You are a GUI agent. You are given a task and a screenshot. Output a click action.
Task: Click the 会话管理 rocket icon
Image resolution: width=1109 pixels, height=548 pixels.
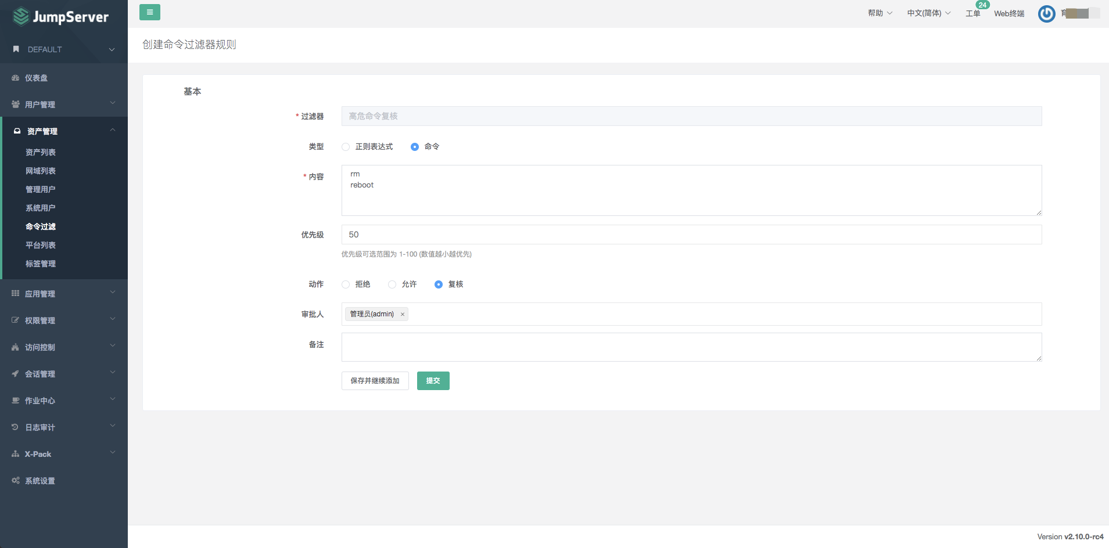pos(16,374)
